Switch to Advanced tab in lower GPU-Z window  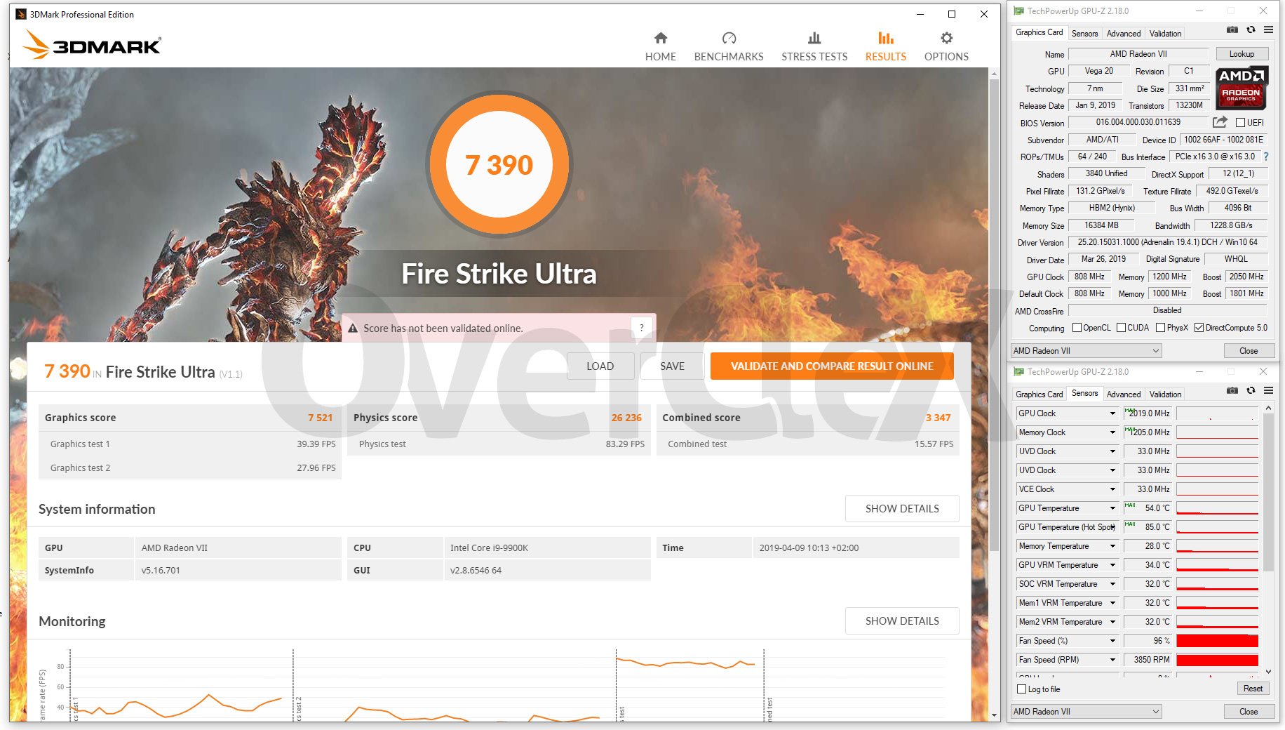point(1123,394)
